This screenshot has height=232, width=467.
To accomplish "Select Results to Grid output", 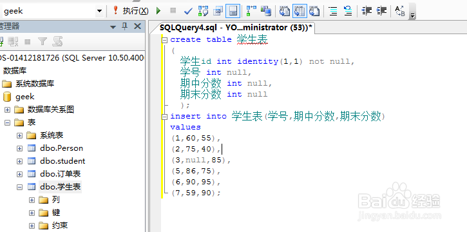I will click(300, 11).
